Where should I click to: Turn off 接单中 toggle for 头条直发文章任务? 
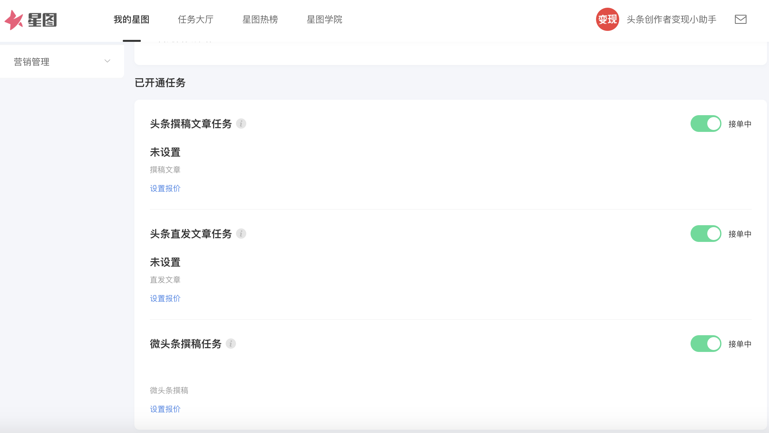706,234
